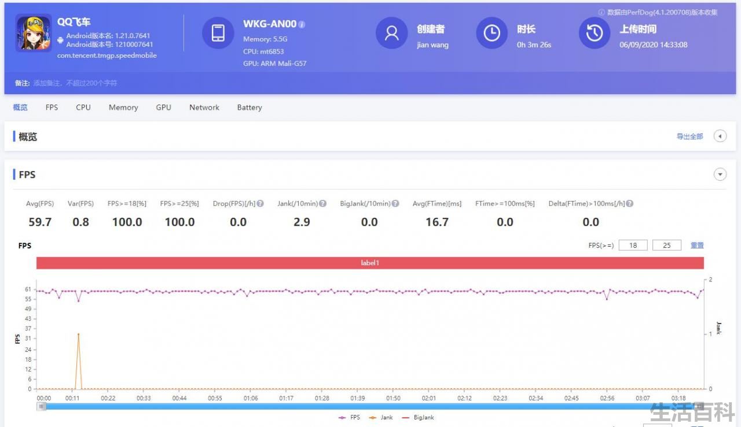Open the Battery tab

(250, 107)
